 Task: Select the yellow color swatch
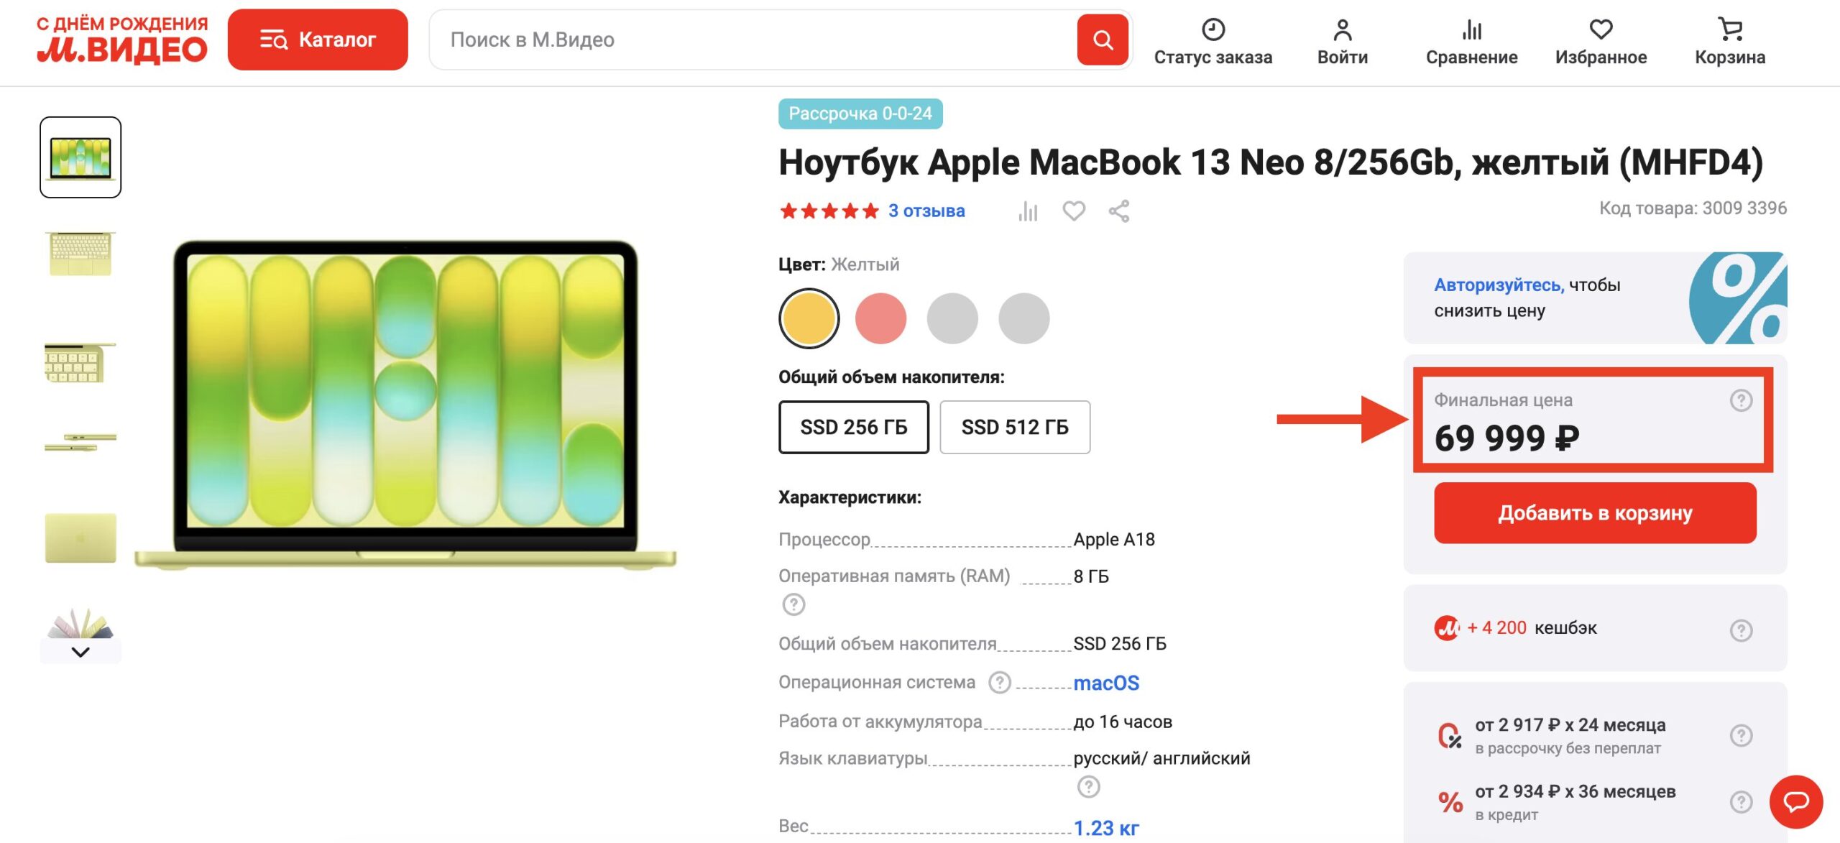[x=808, y=317]
